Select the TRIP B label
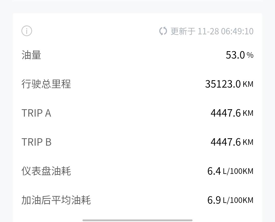This screenshot has width=275, height=222. tap(36, 142)
